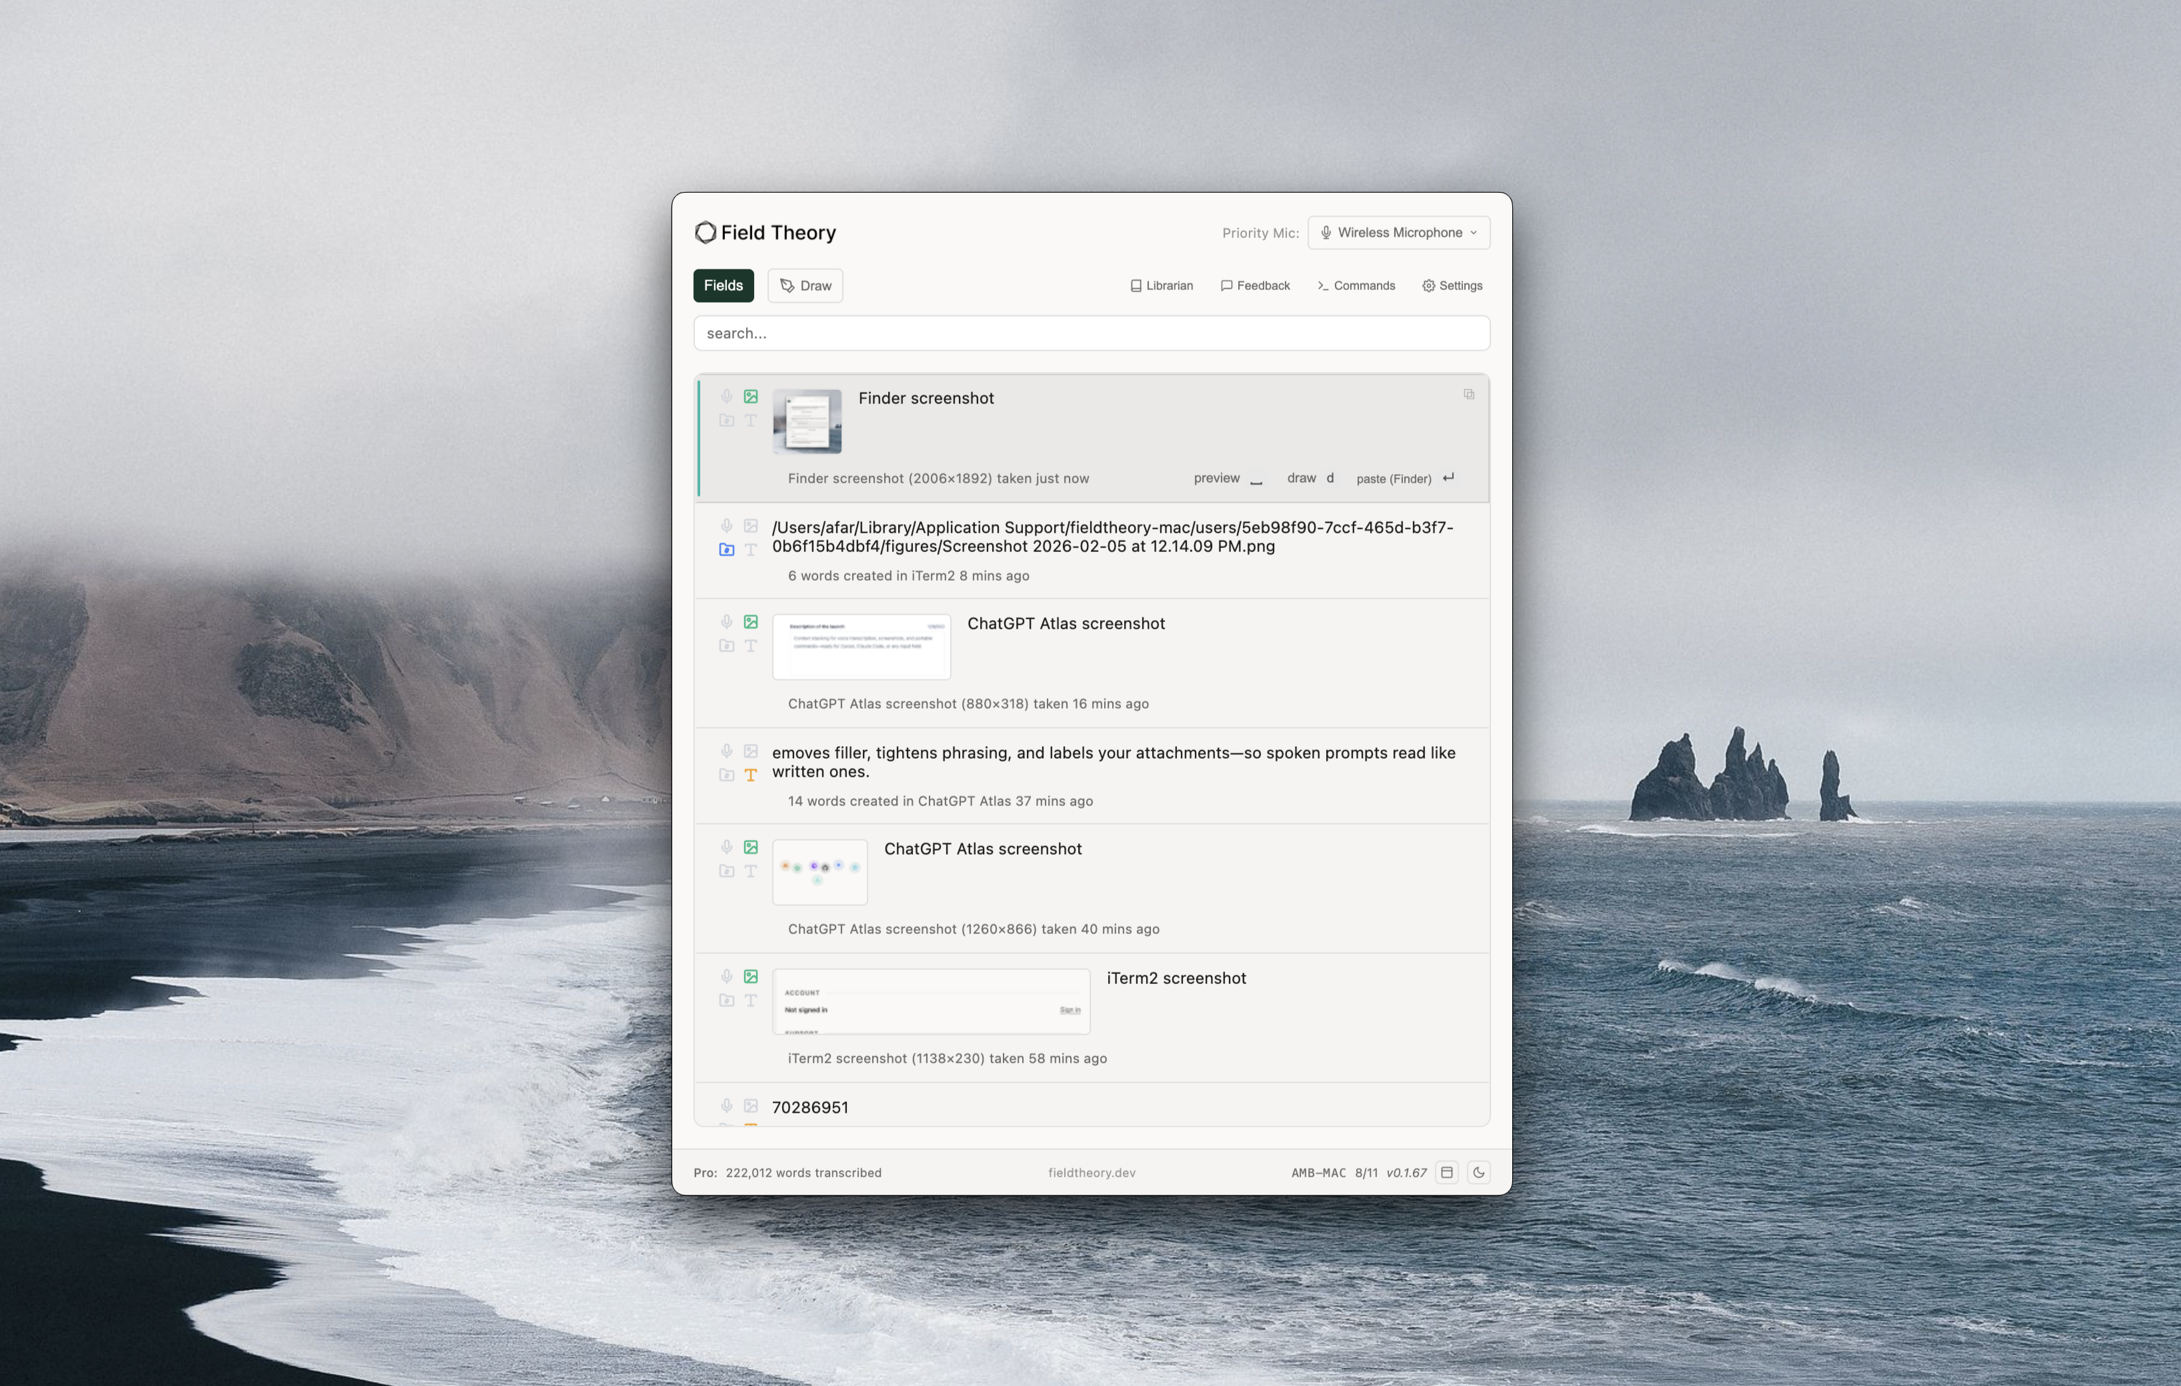The width and height of the screenshot is (2181, 1386).
Task: Open the Feedback form
Action: [1254, 285]
